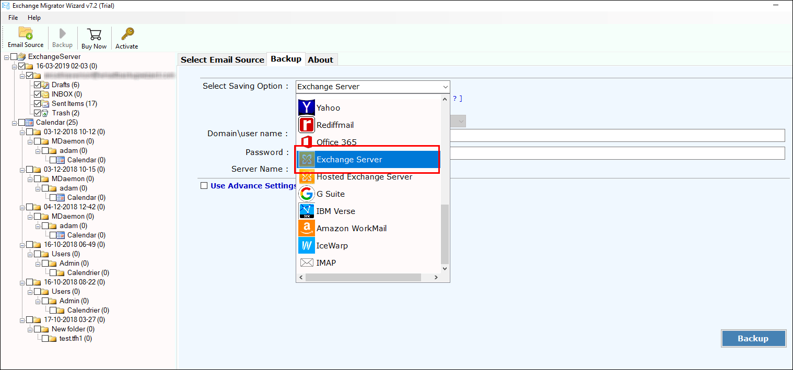Switch to the About tab
The image size is (793, 370).
(321, 59)
